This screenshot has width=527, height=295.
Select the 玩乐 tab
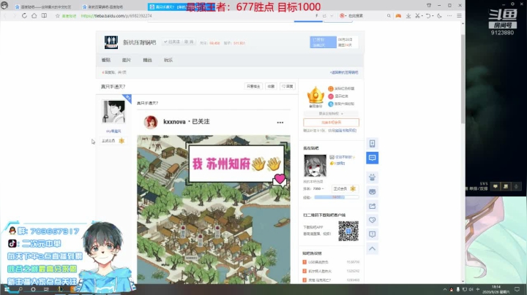168,60
